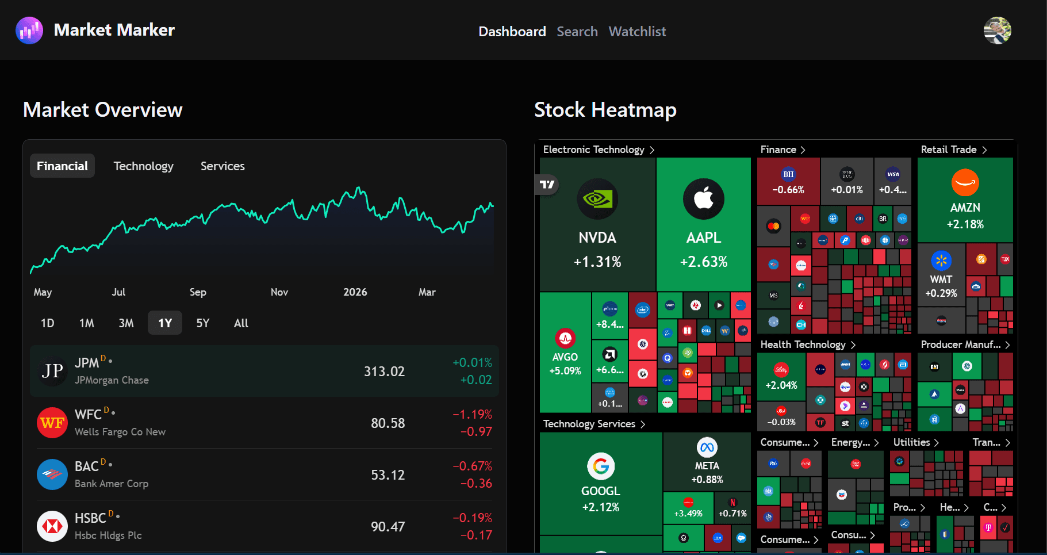Open the Technology tab in Market Overview

[x=144, y=166]
